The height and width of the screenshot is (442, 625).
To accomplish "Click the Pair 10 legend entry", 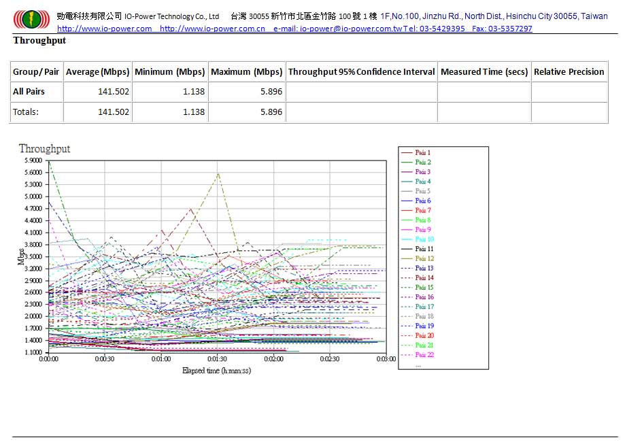I will click(418, 239).
